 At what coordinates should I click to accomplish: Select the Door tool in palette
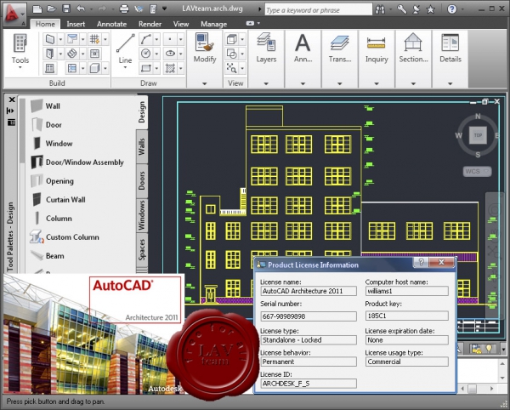(x=47, y=125)
